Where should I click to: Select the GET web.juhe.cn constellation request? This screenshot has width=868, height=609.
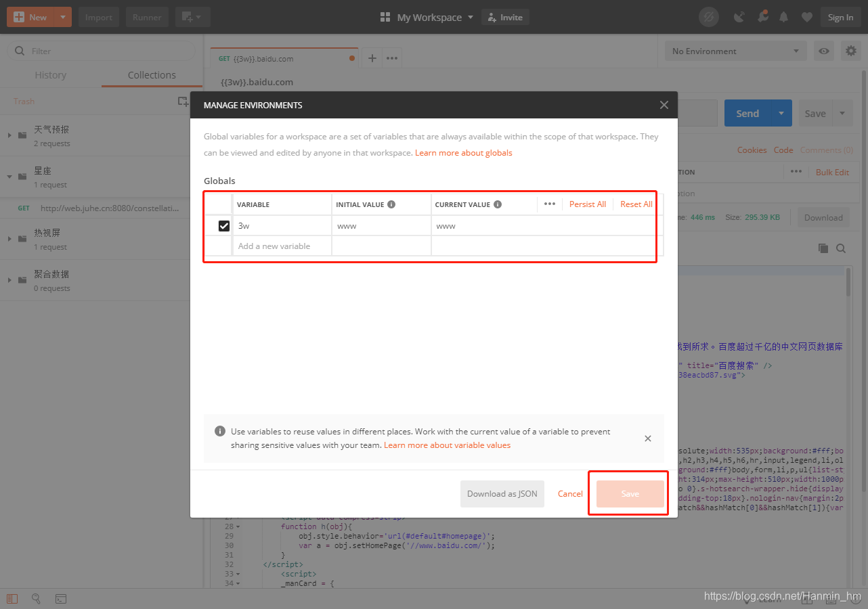click(x=102, y=208)
